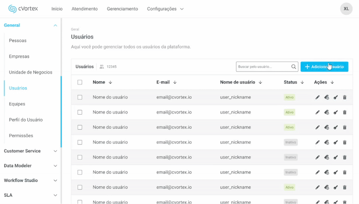
Task: Click the Adicionar usuário button
Action: pyautogui.click(x=324, y=67)
